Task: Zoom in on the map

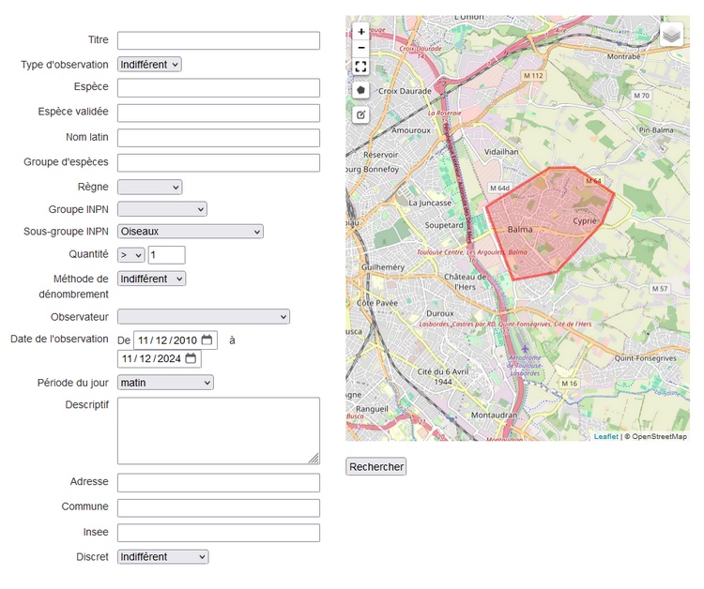Action: [x=361, y=31]
